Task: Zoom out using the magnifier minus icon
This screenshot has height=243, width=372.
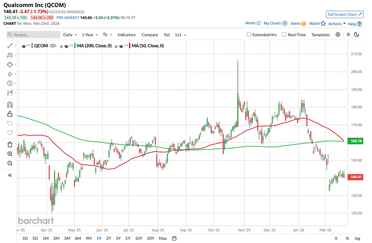Action: 10,163
